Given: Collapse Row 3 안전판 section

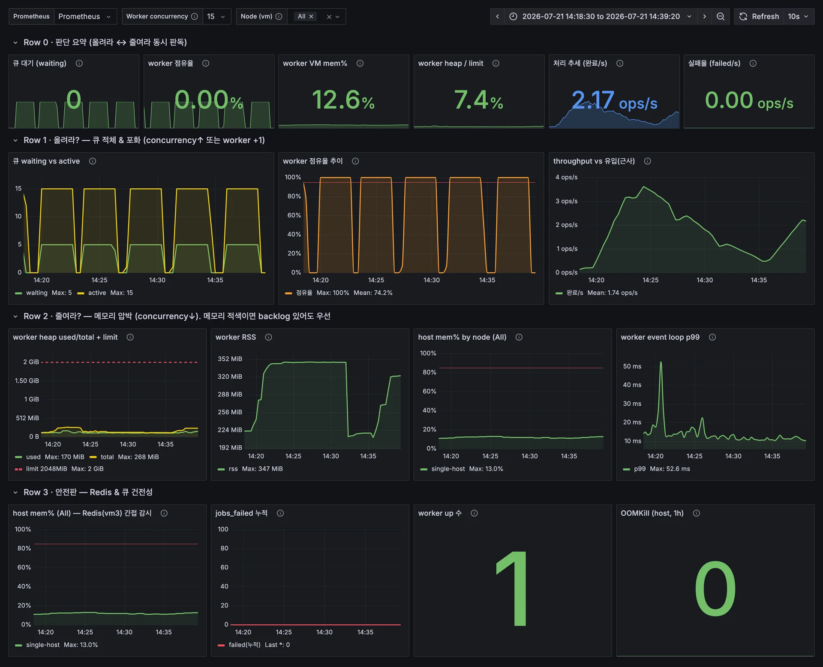Looking at the screenshot, I should tap(15, 492).
